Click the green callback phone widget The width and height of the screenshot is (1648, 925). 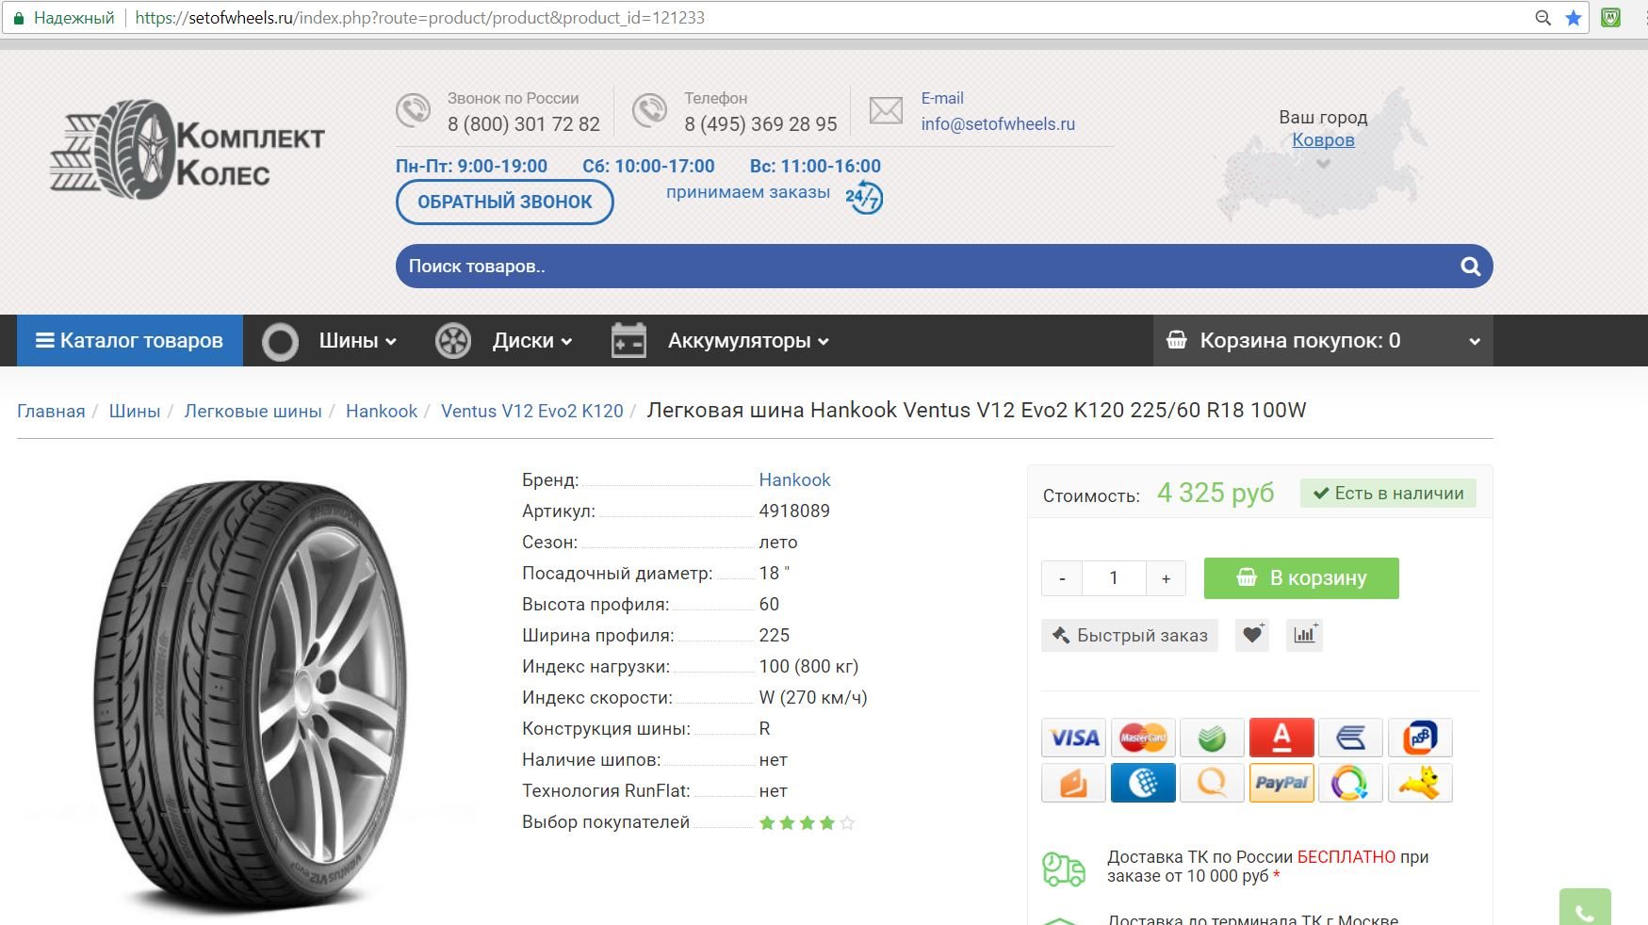1585,907
